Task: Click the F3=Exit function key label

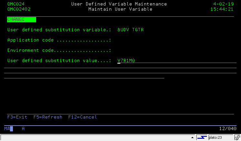Action: (x=17, y=117)
